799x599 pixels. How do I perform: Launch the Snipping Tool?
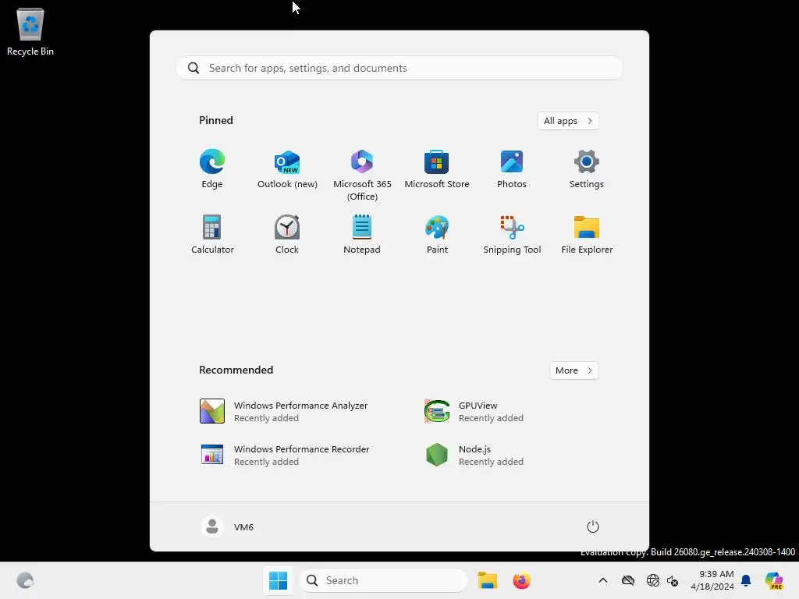click(512, 234)
